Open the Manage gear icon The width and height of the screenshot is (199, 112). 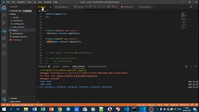click(4, 99)
